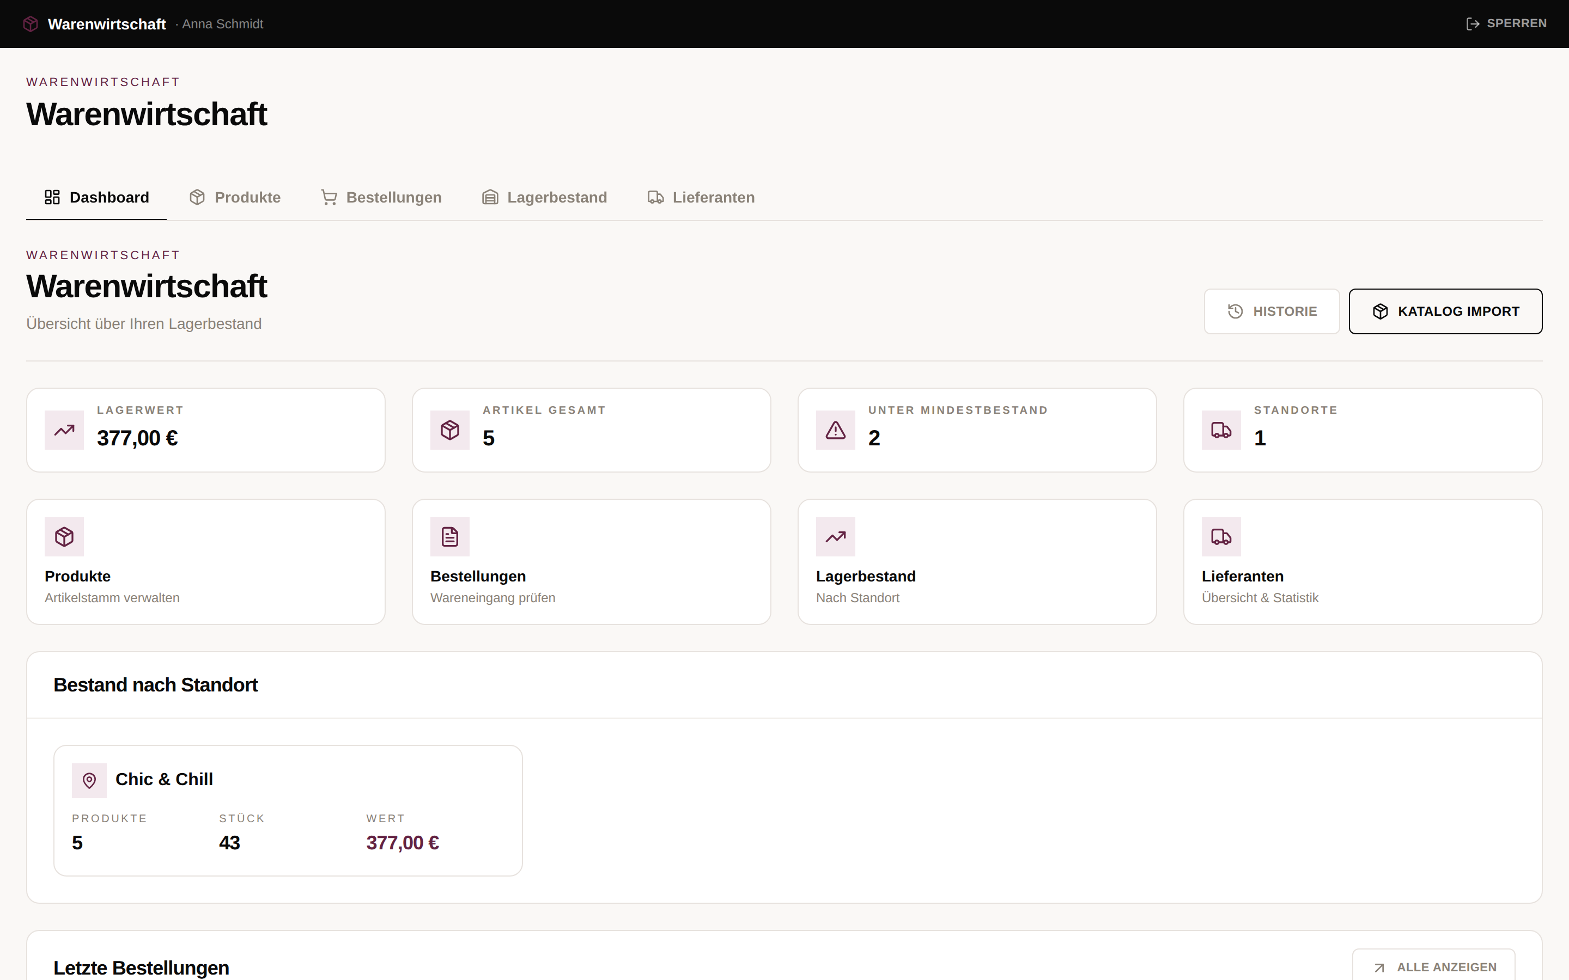Click the Katalog Import button

pos(1445,312)
